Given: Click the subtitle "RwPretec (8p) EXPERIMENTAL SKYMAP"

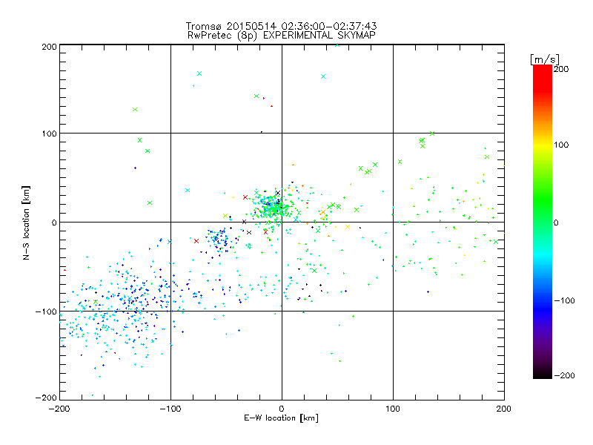Looking at the screenshot, I should pos(282,35).
